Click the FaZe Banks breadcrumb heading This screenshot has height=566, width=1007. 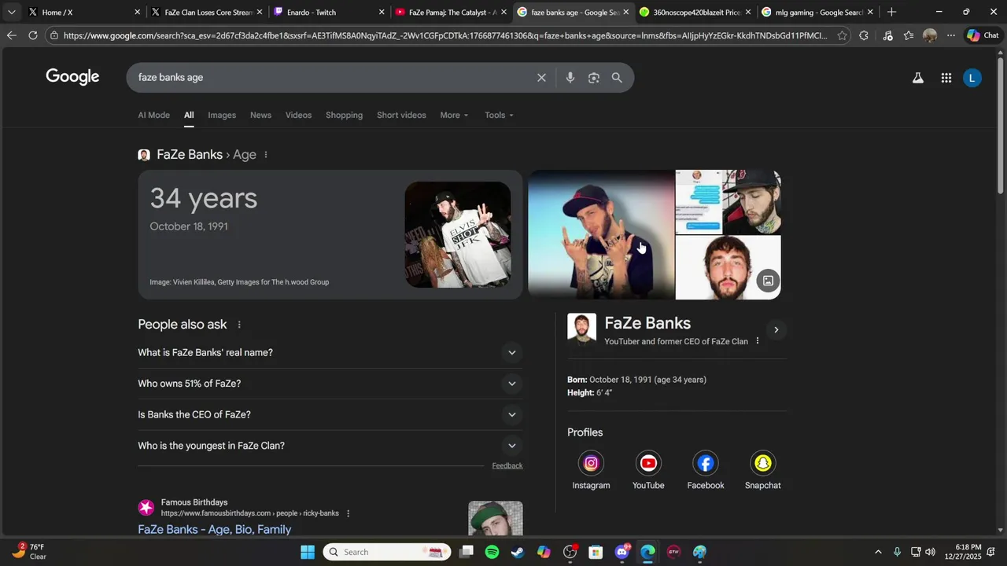[190, 155]
